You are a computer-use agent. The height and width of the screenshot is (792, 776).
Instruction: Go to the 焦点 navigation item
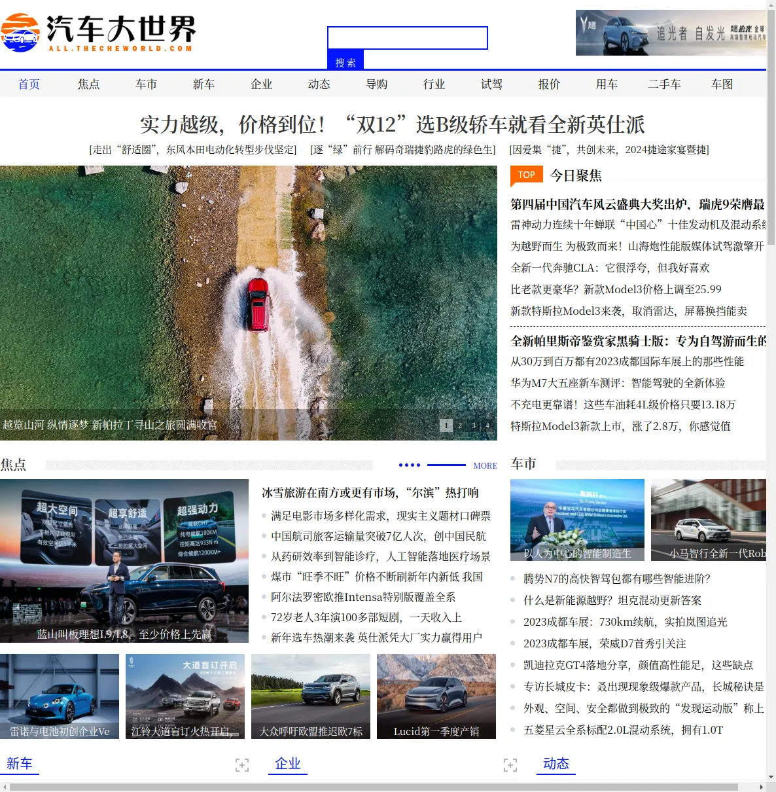(89, 84)
